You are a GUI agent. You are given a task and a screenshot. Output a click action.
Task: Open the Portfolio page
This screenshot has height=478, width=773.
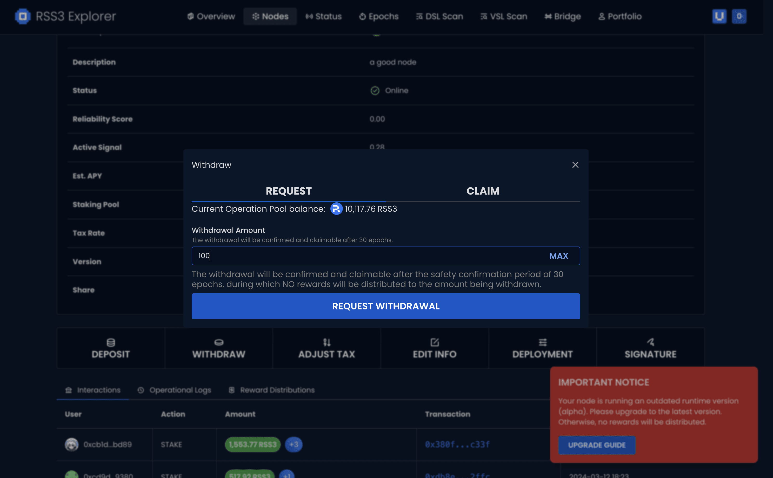click(x=620, y=16)
